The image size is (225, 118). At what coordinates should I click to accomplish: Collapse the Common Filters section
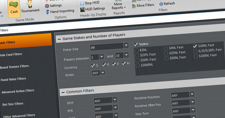click(x=62, y=92)
